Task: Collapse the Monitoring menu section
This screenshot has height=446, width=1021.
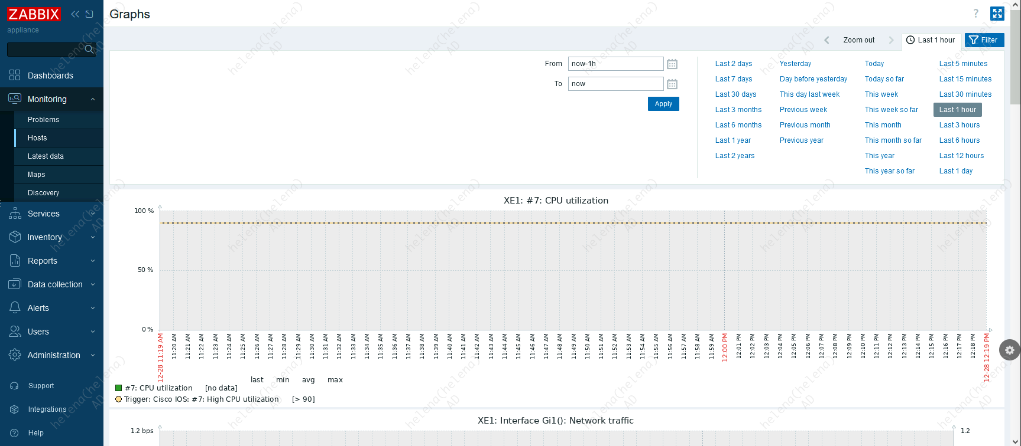Action: click(51, 99)
